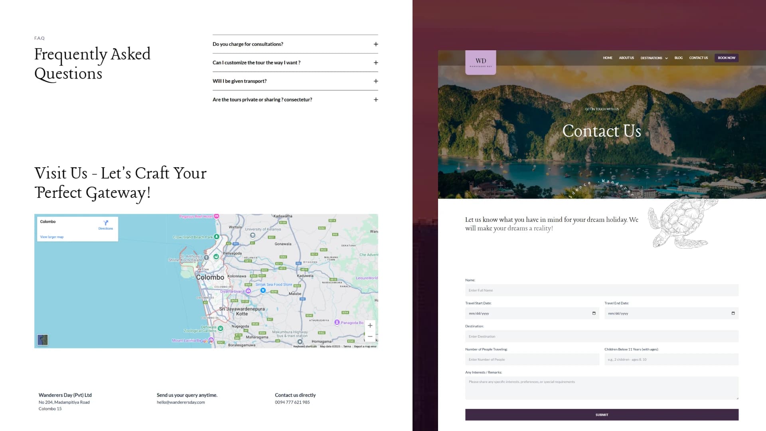766x431 pixels.
Task: Open the Blog menu item
Action: pos(678,58)
